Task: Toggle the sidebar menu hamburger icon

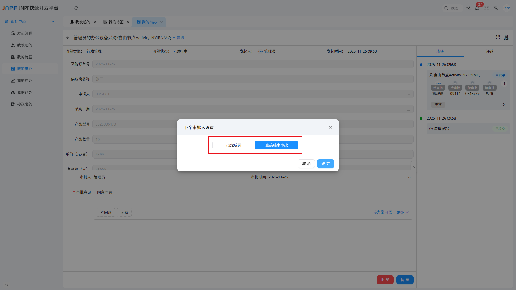Action: pos(67,8)
